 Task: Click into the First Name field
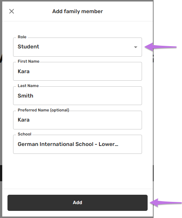pos(77,71)
